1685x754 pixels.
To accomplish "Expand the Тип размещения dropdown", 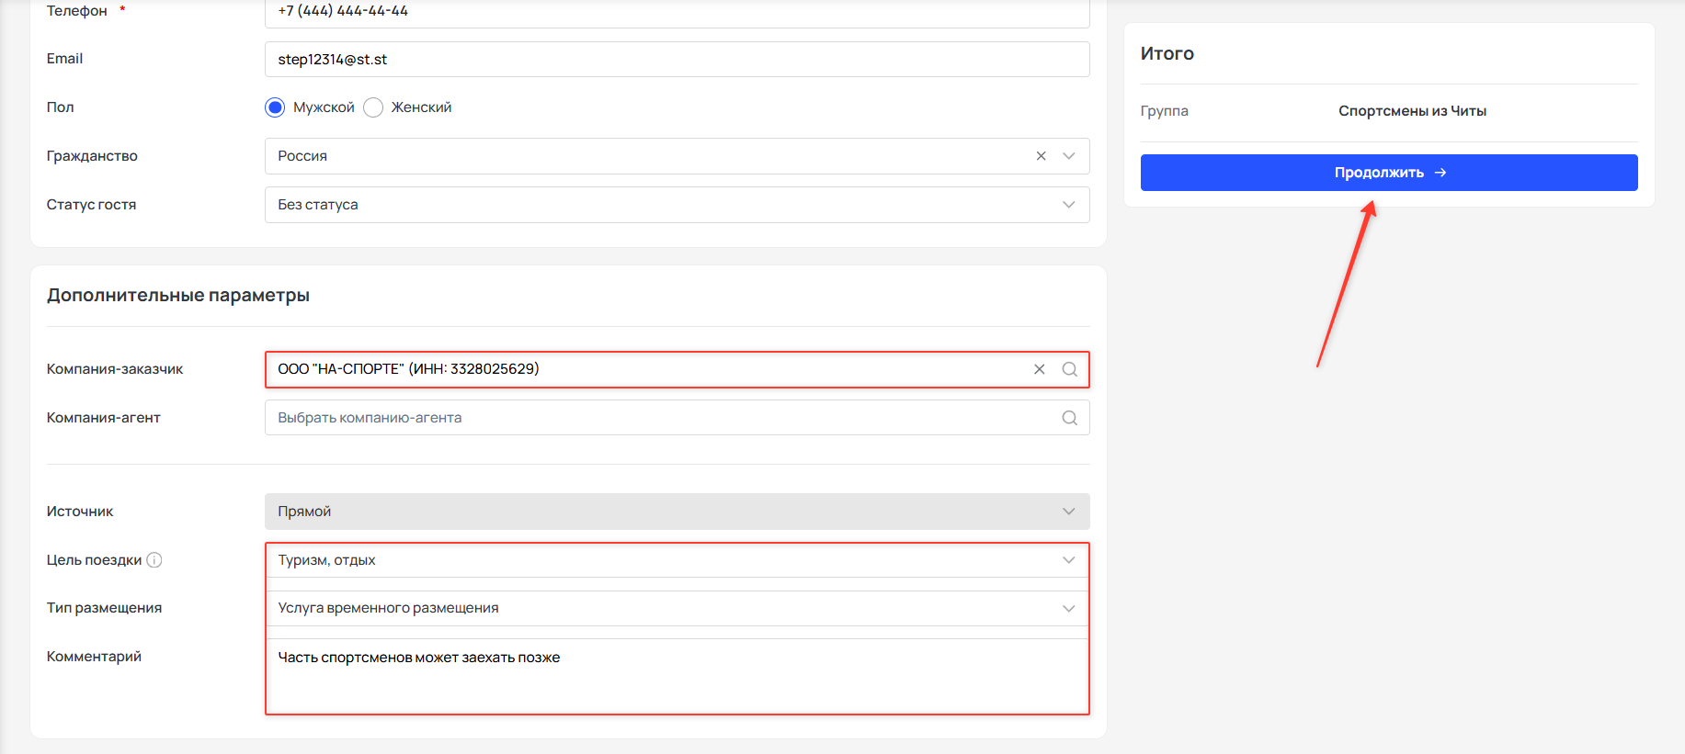I will pyautogui.click(x=677, y=608).
